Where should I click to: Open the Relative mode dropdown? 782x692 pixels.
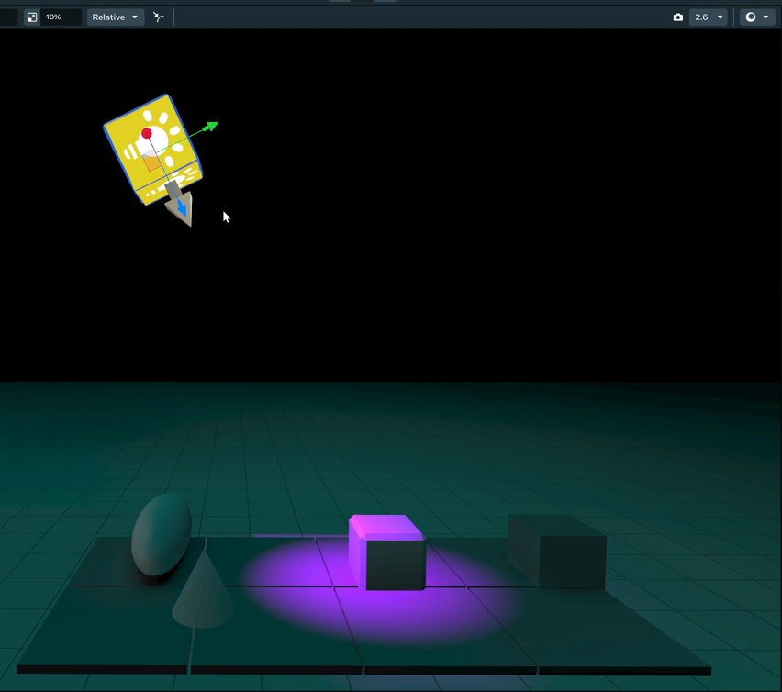coord(116,17)
